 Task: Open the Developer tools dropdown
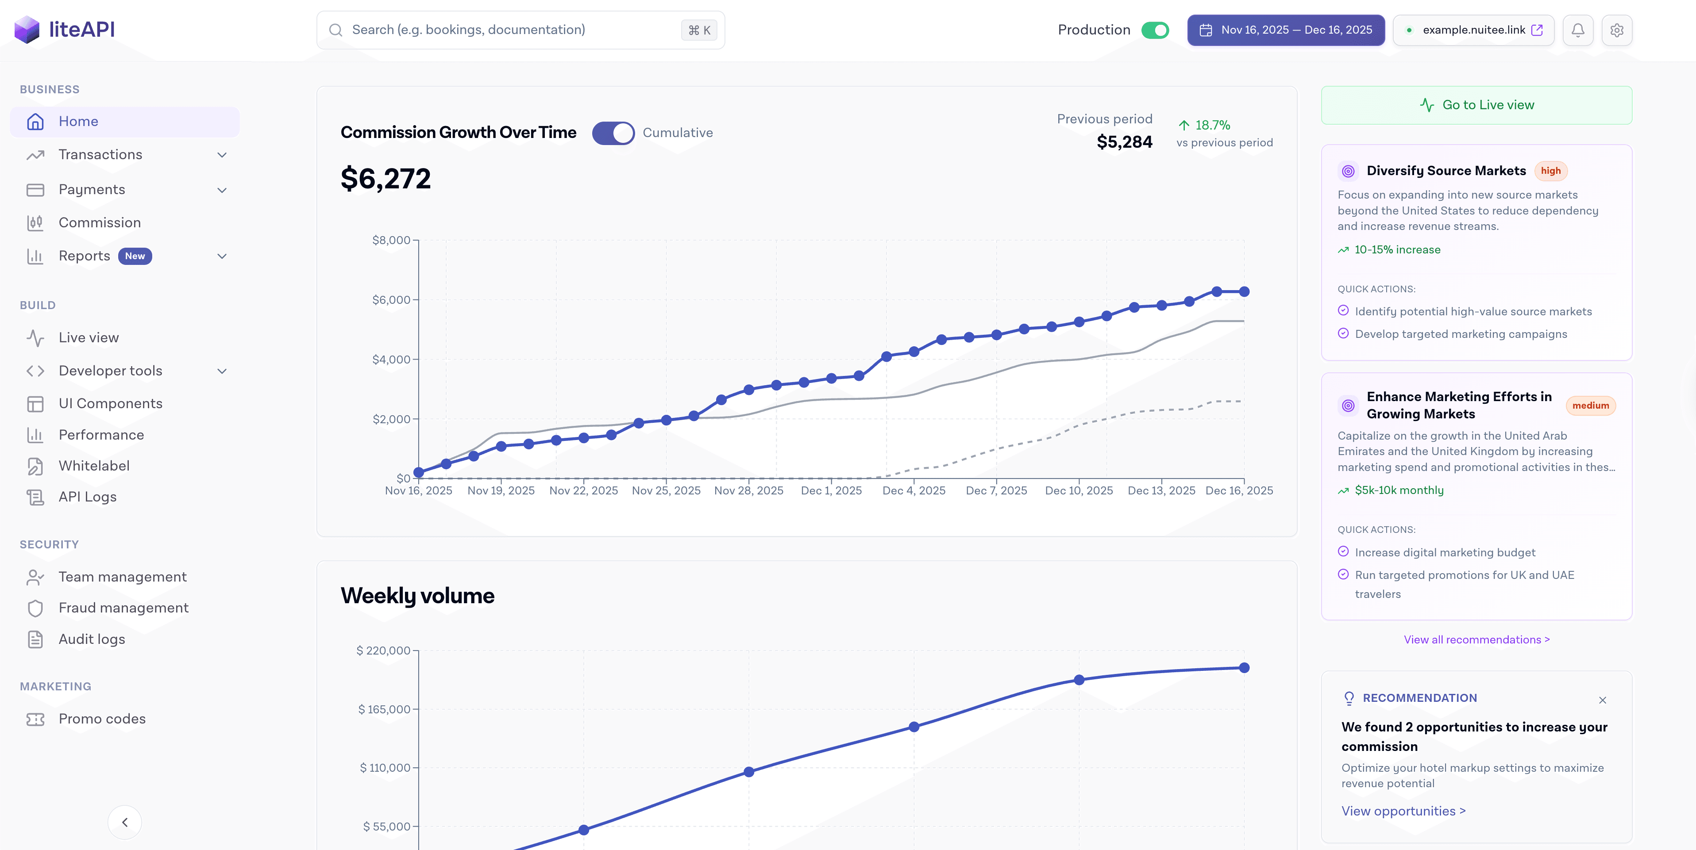coord(223,371)
